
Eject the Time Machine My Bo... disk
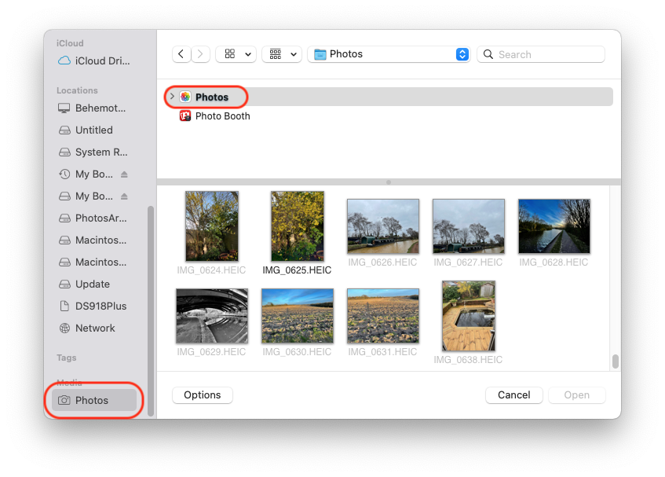[x=124, y=174]
